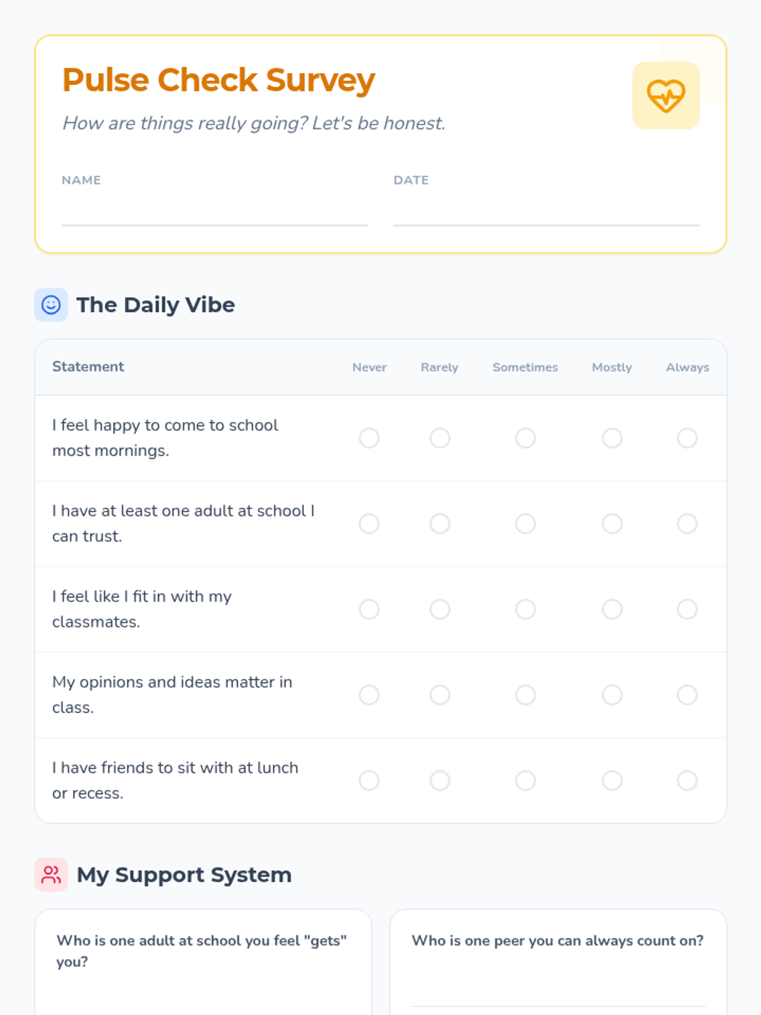Click the Sometimes column header
This screenshot has height=1015, width=761.
[x=525, y=367]
